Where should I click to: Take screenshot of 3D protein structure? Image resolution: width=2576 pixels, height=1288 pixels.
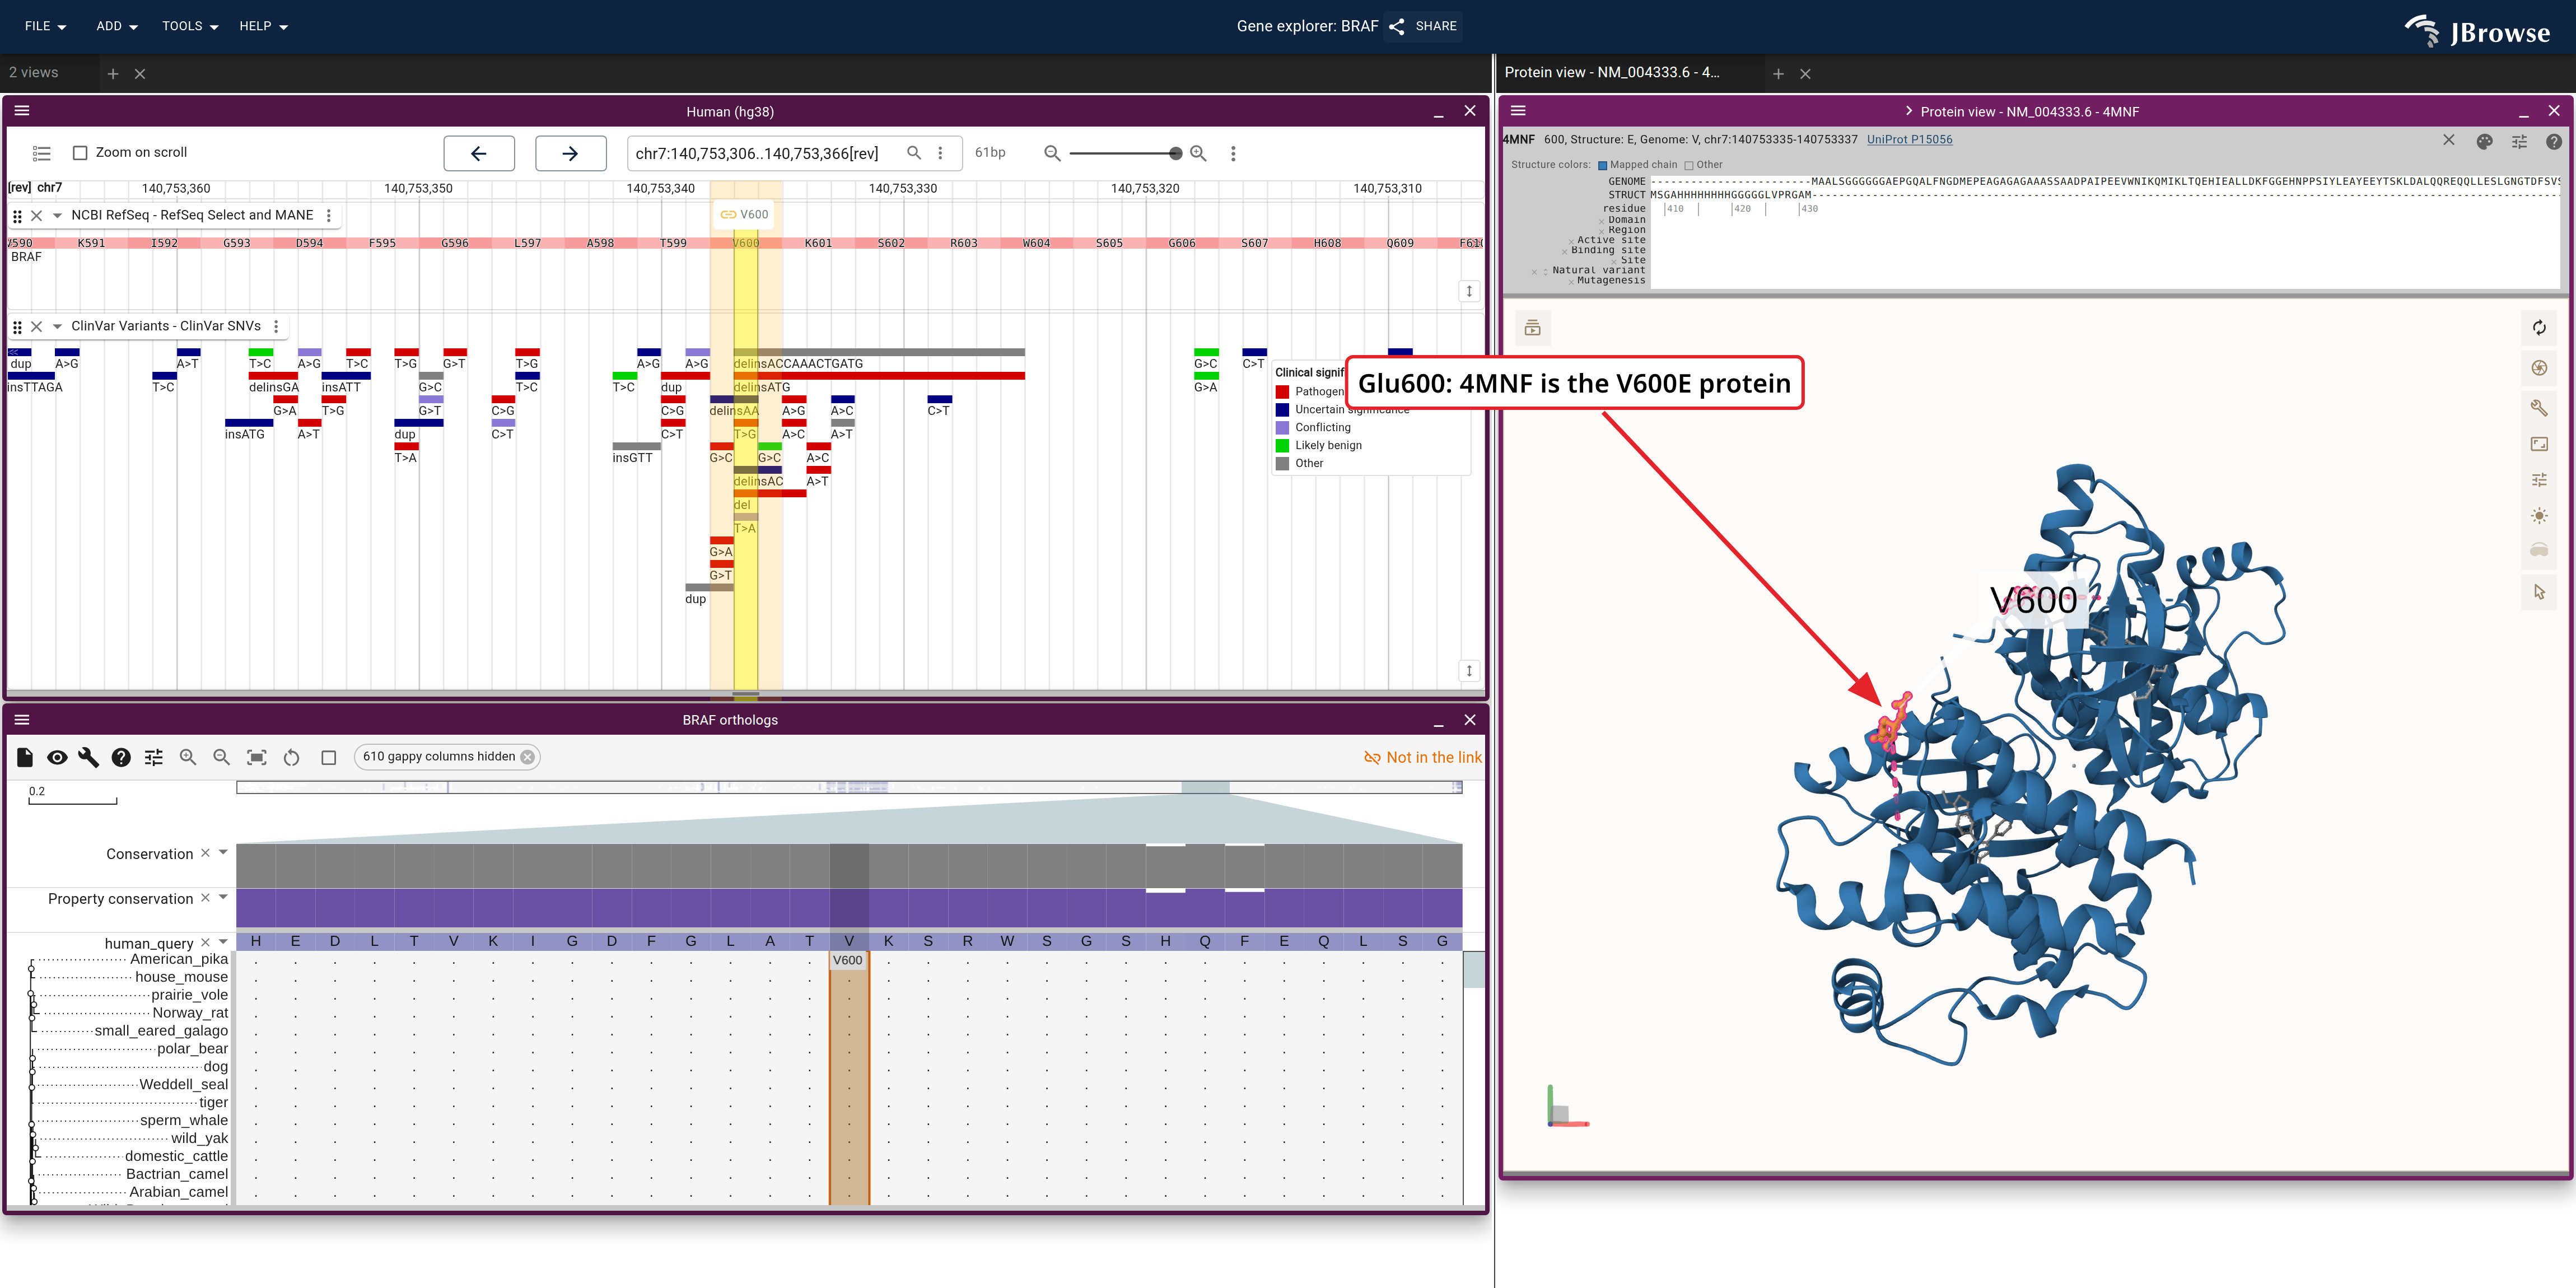click(2539, 368)
